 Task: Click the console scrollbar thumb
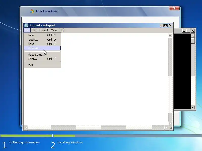193,41
